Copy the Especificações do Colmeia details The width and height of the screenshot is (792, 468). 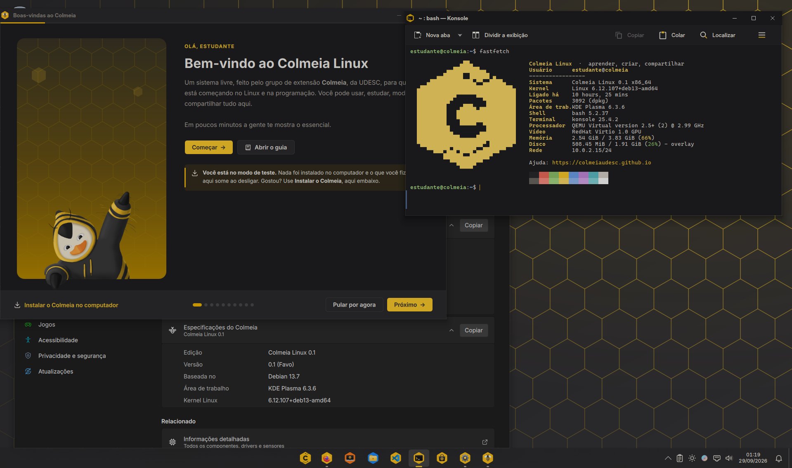(474, 330)
